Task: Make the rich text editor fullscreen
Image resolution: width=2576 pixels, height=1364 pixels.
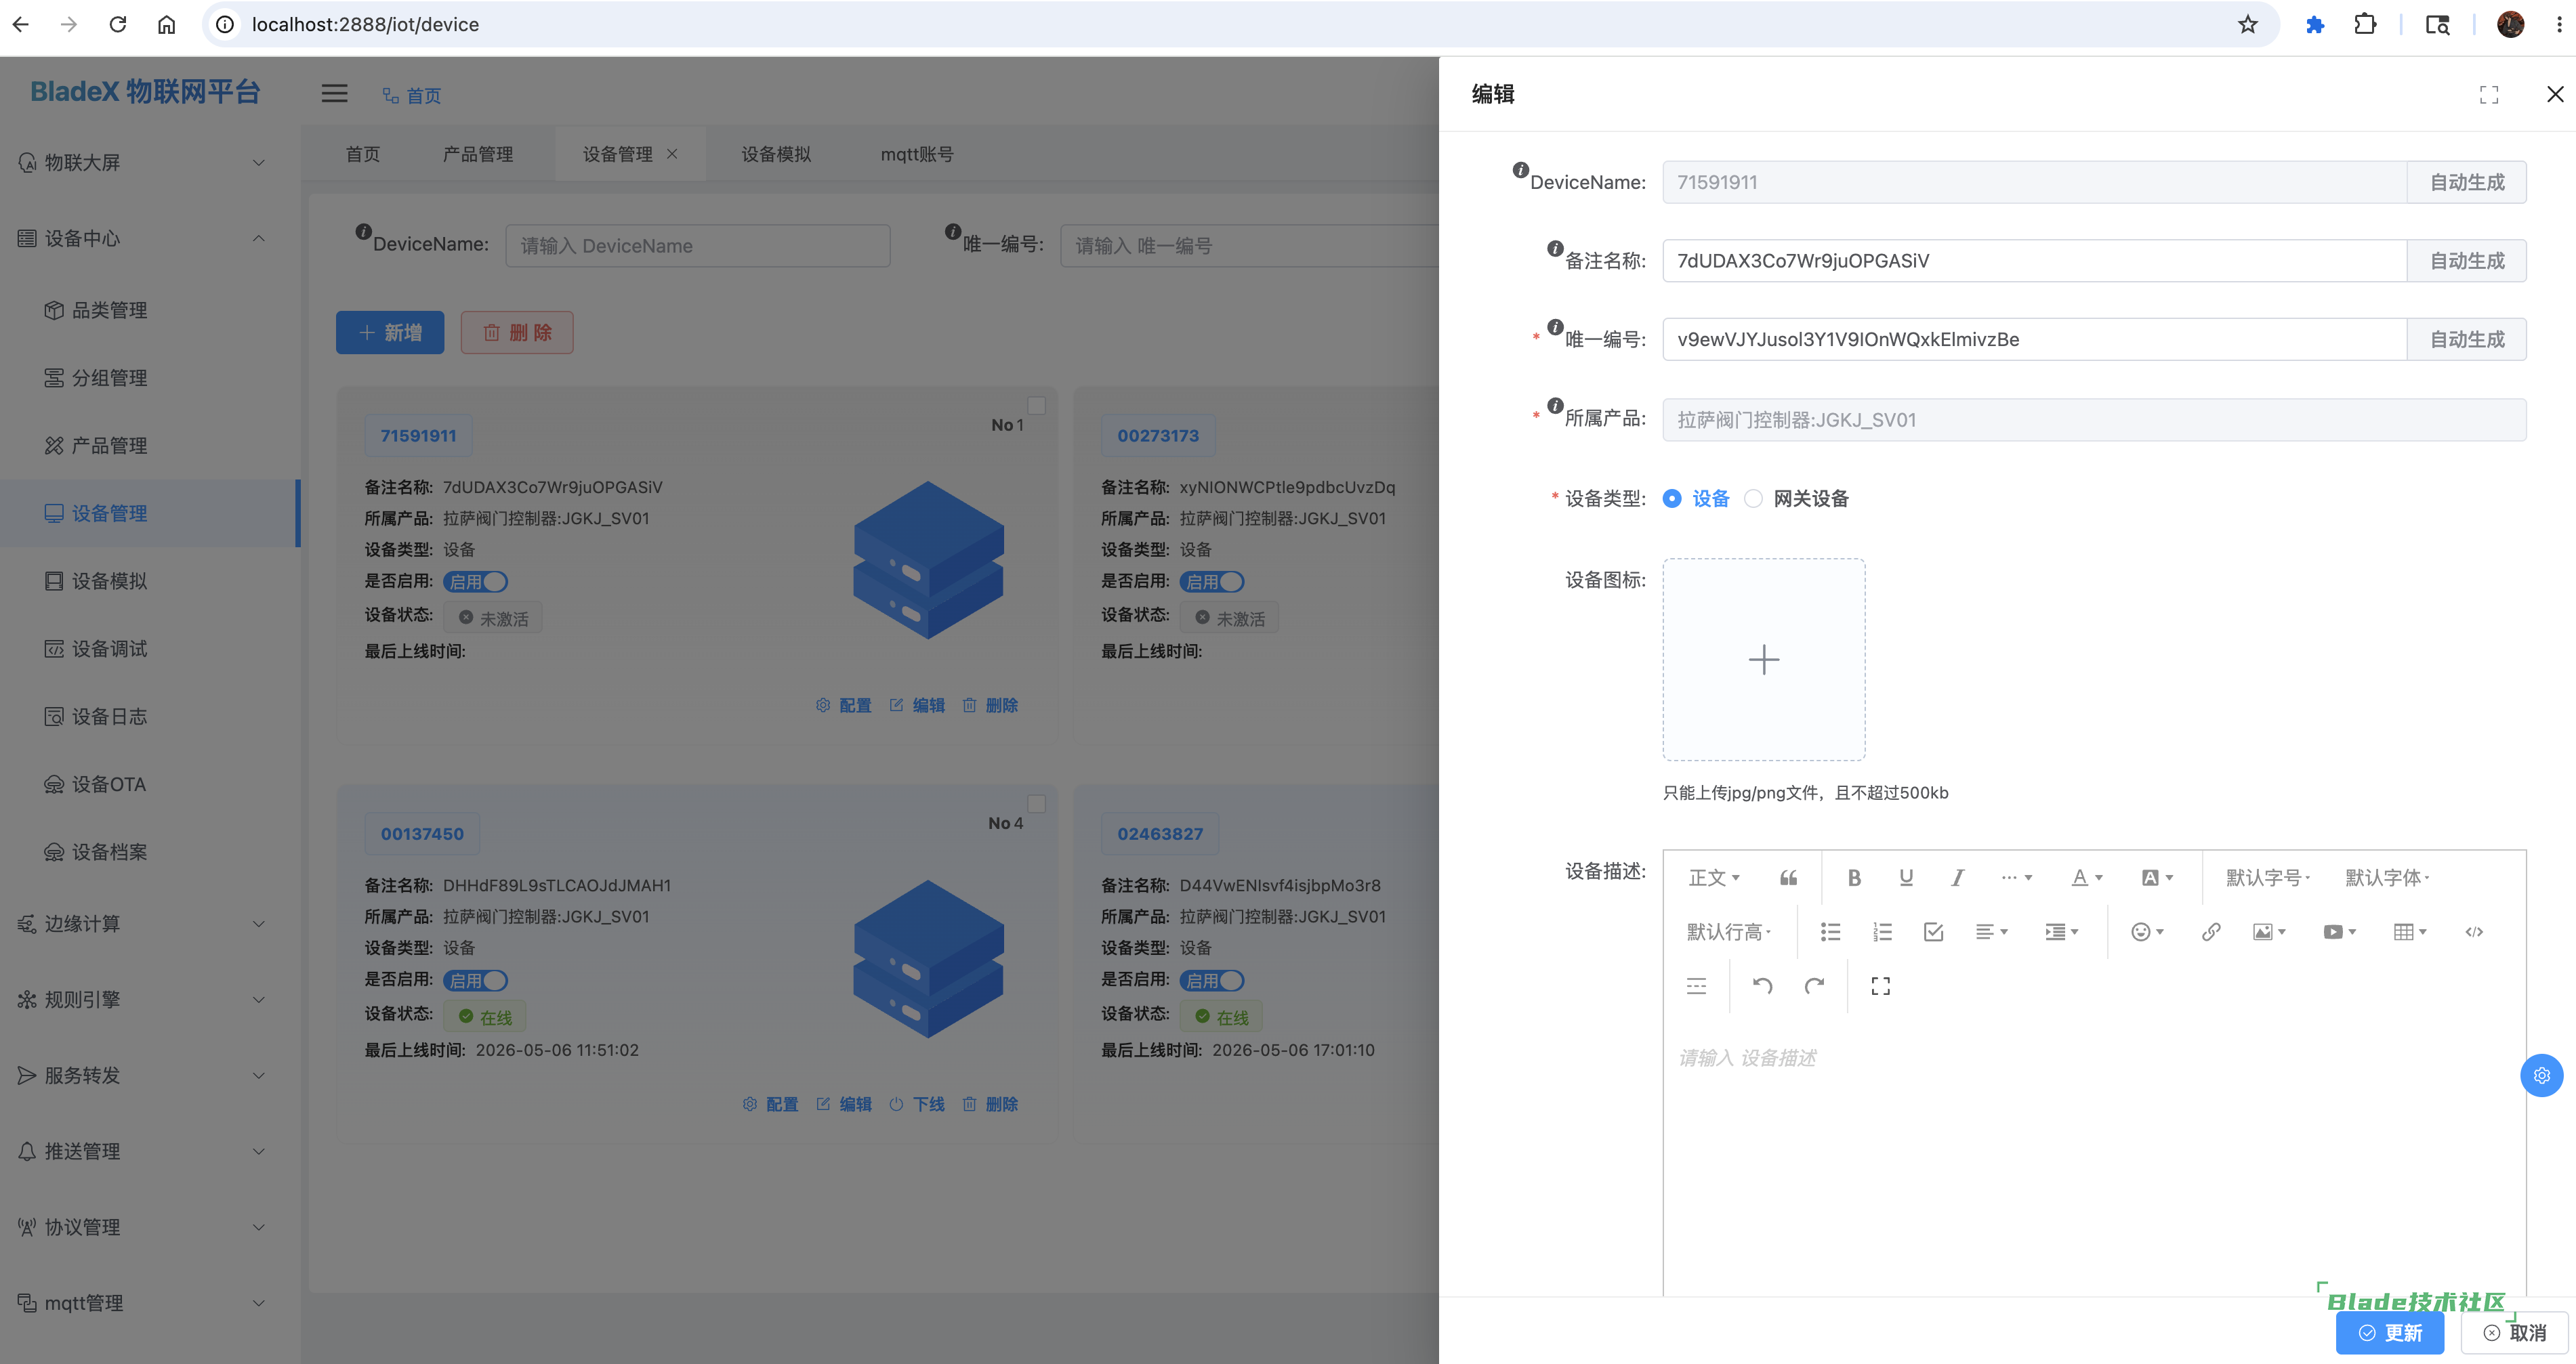Action: [x=1880, y=986]
